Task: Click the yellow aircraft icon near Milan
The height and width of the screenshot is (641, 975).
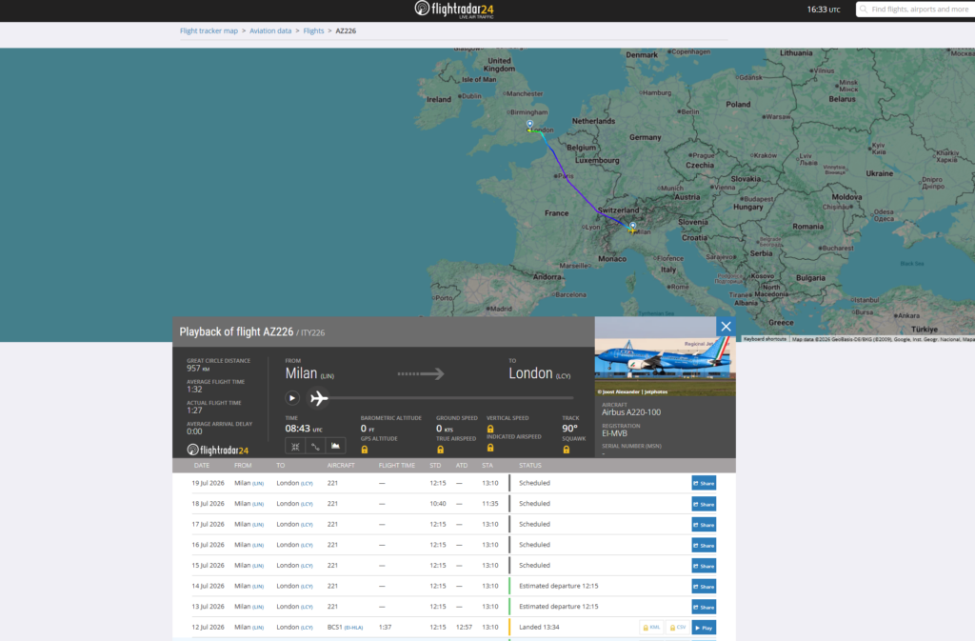Action: (632, 231)
